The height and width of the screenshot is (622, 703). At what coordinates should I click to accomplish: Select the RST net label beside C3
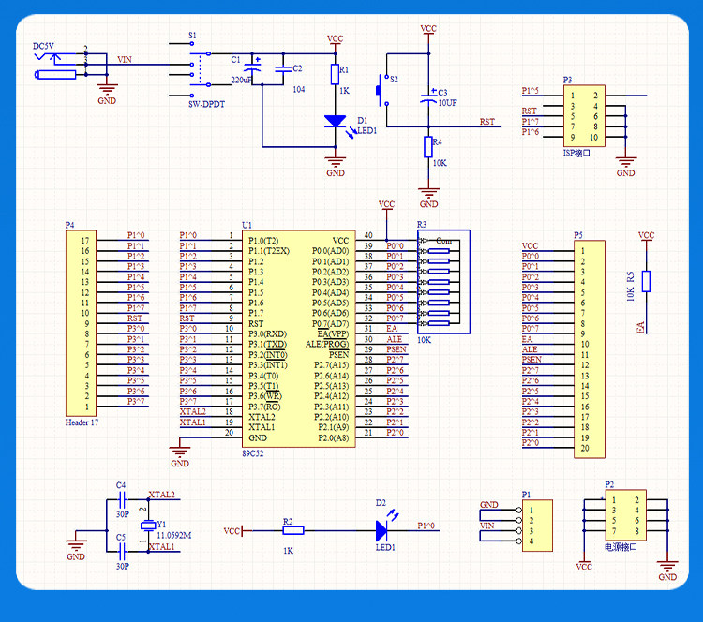point(487,122)
